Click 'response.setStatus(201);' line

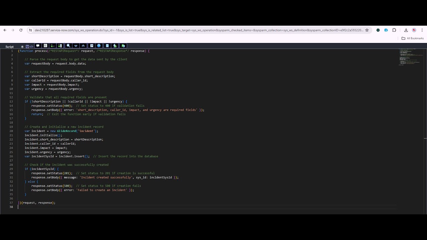[x=52, y=173]
